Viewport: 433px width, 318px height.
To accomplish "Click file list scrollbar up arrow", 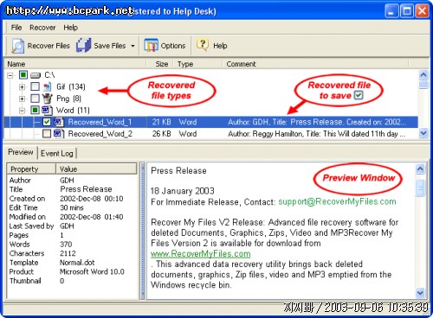I will (x=423, y=75).
